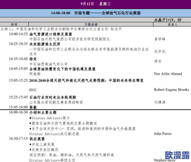Click organization '阿格斯'

click(x=35, y=74)
